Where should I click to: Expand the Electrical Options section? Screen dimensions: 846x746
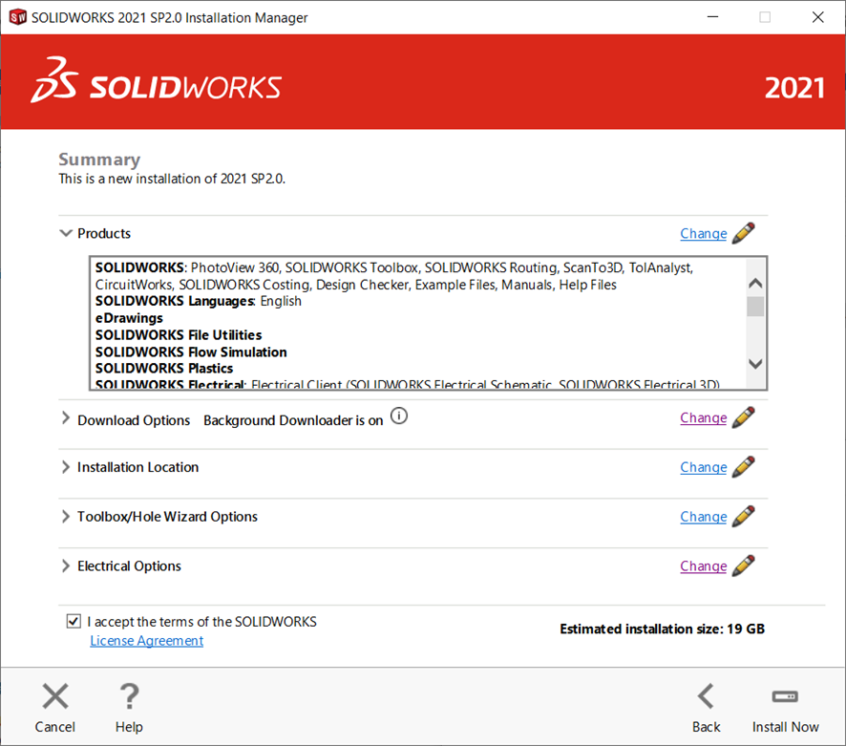[x=66, y=565]
